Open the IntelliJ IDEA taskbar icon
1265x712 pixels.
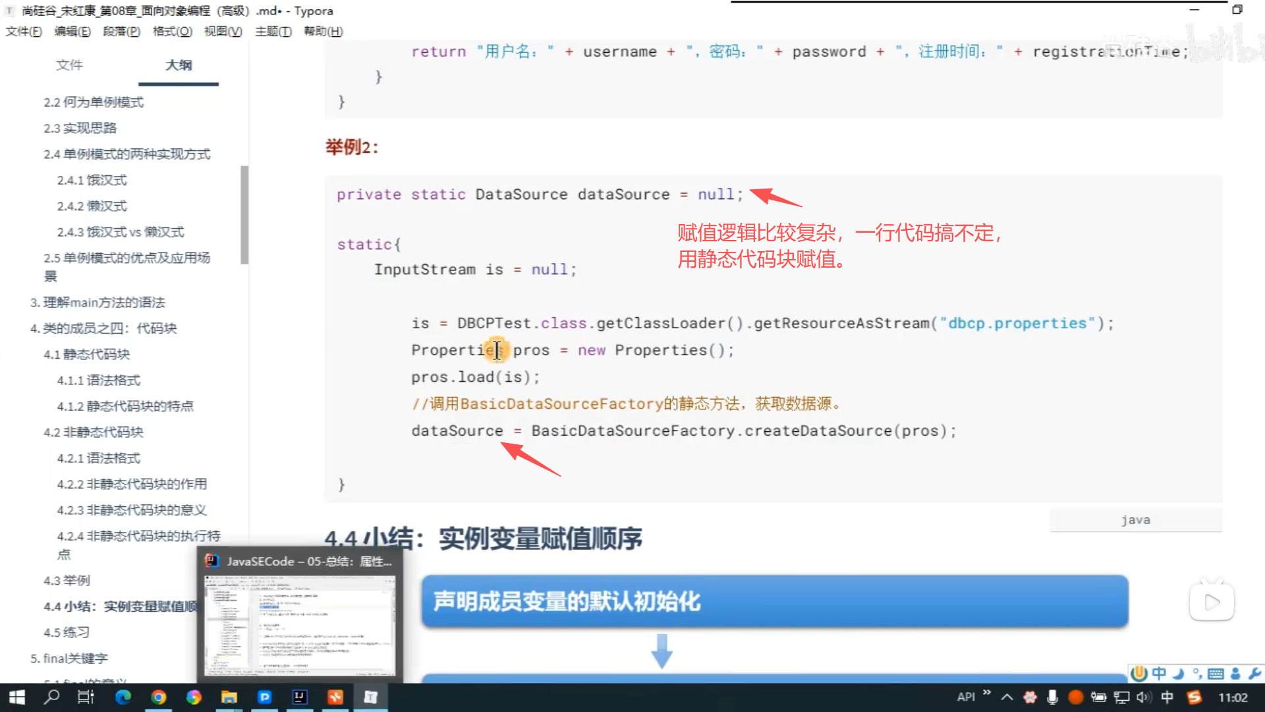[x=300, y=697]
